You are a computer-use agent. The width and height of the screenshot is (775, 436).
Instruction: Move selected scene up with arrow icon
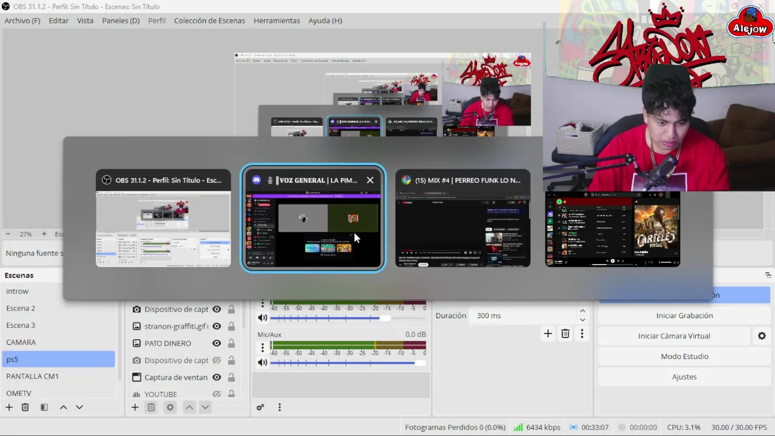(63, 408)
